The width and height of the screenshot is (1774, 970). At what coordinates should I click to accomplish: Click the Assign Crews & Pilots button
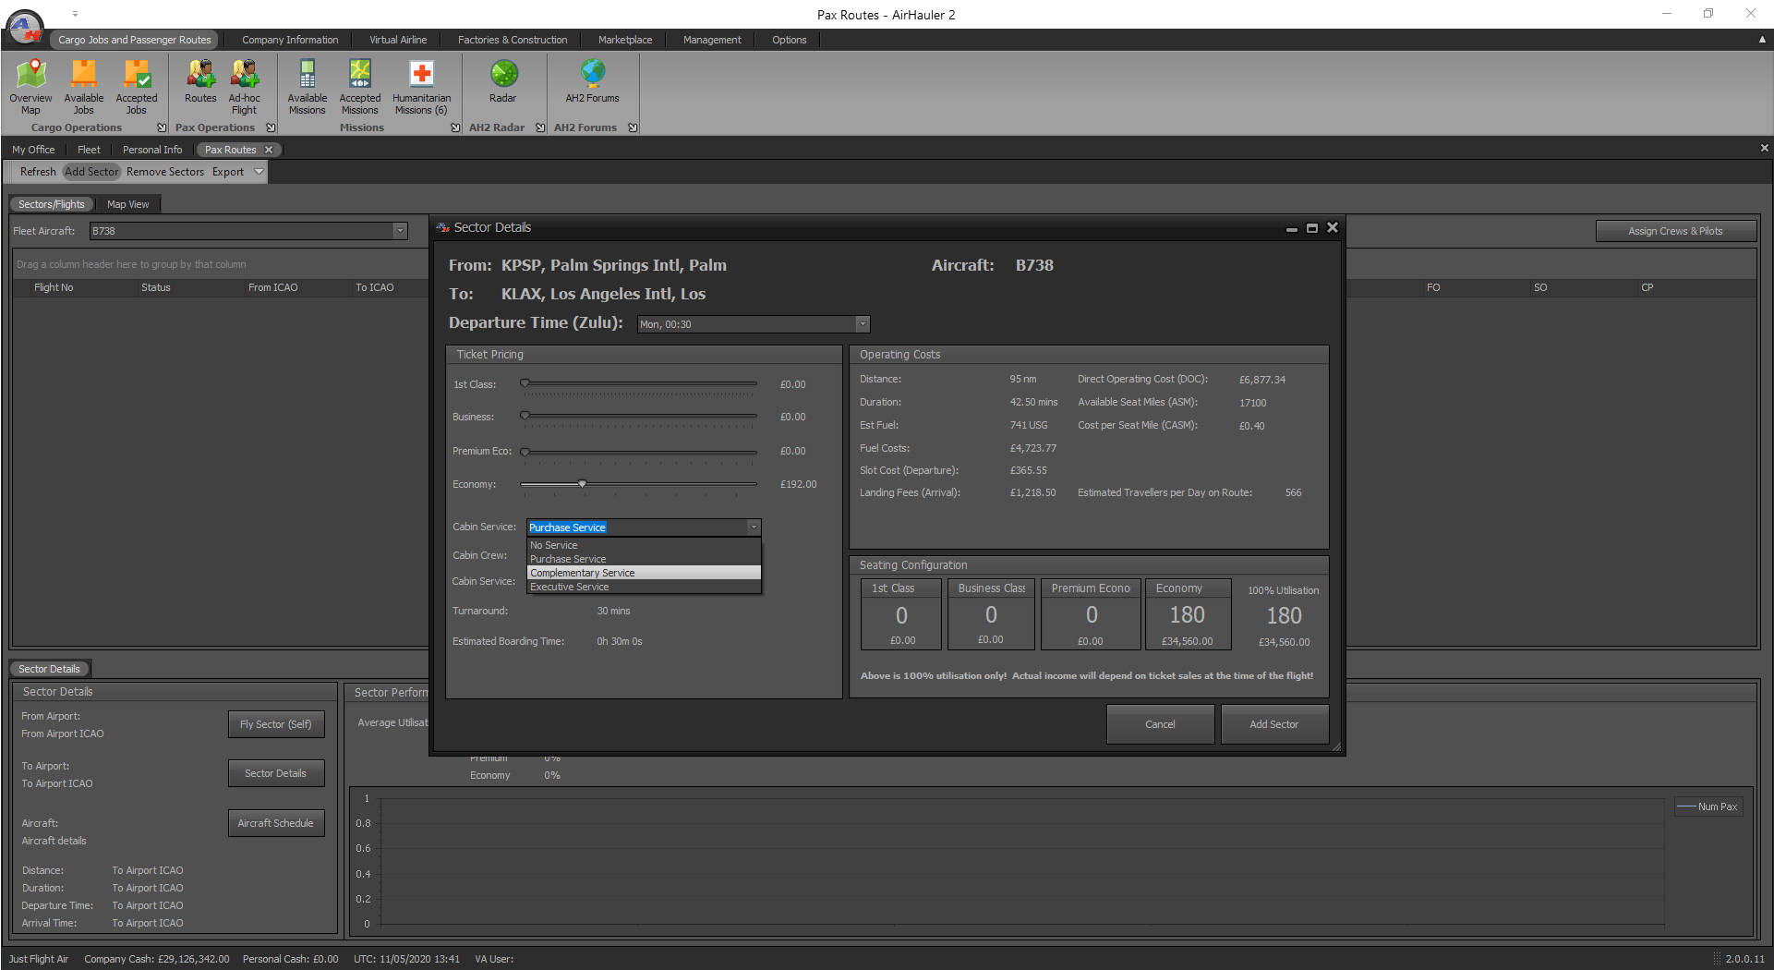point(1674,231)
